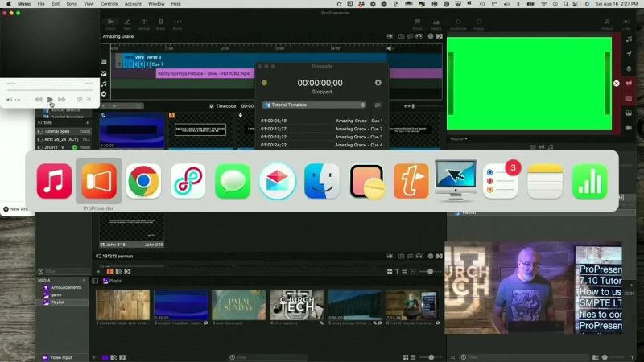Select the monitor with cursor app in switcher
This screenshot has width=644, height=362.
pyautogui.click(x=456, y=180)
